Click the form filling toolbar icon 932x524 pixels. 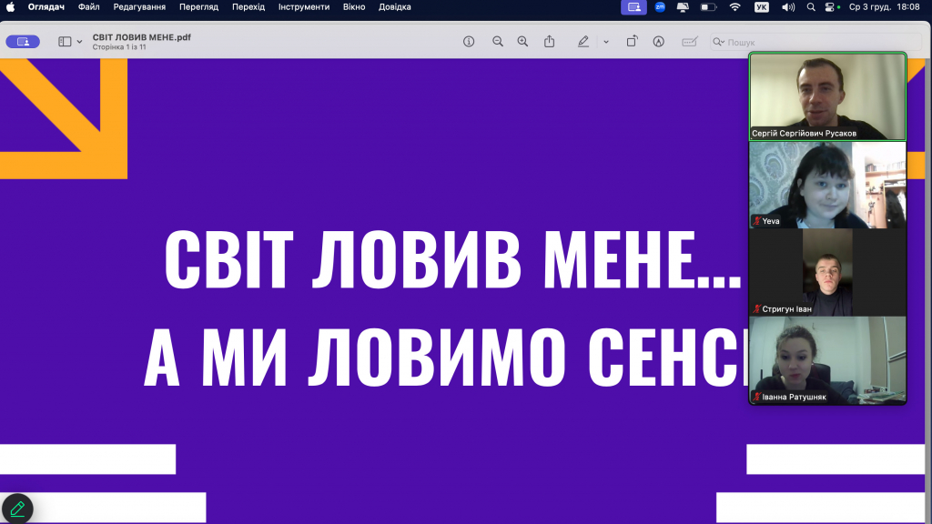(x=690, y=42)
